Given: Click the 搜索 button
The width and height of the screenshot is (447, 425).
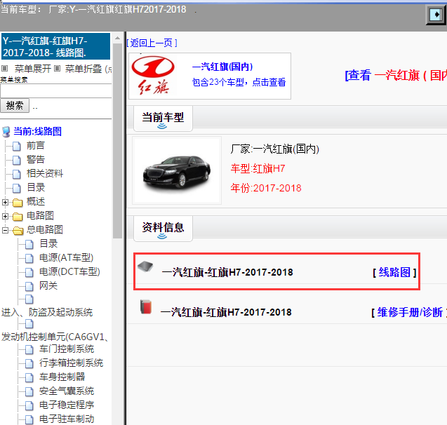Looking at the screenshot, I should coord(15,106).
